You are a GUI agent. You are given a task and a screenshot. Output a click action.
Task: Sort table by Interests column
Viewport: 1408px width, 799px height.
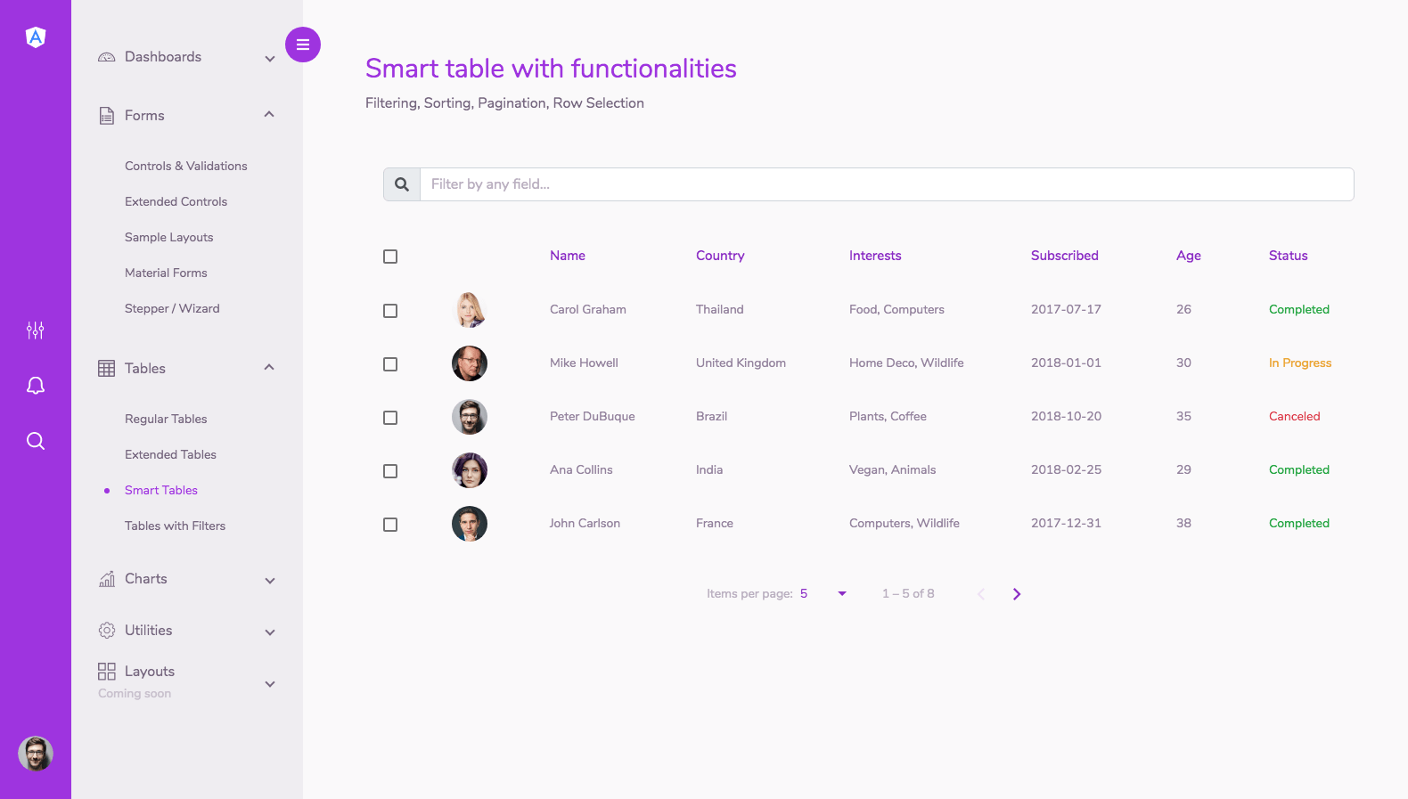pyautogui.click(x=875, y=256)
